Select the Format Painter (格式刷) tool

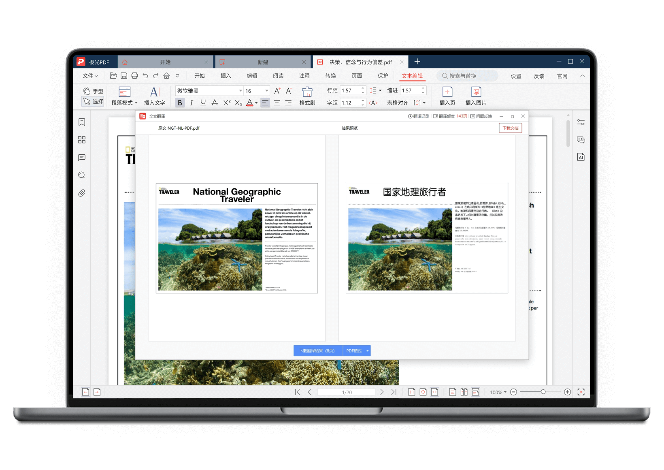pyautogui.click(x=307, y=96)
